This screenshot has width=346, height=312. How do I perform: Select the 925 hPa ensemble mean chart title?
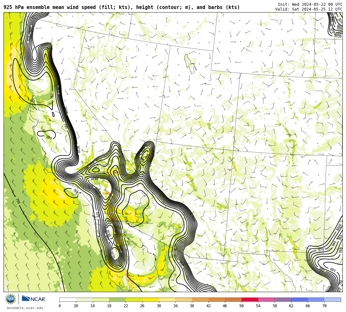[x=122, y=7]
